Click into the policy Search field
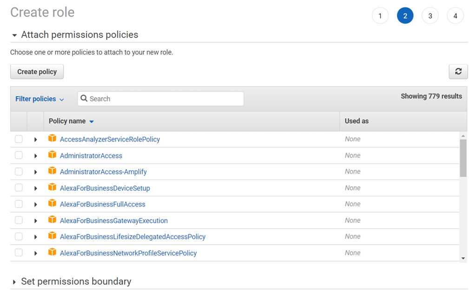The height and width of the screenshot is (301, 476). coord(160,99)
